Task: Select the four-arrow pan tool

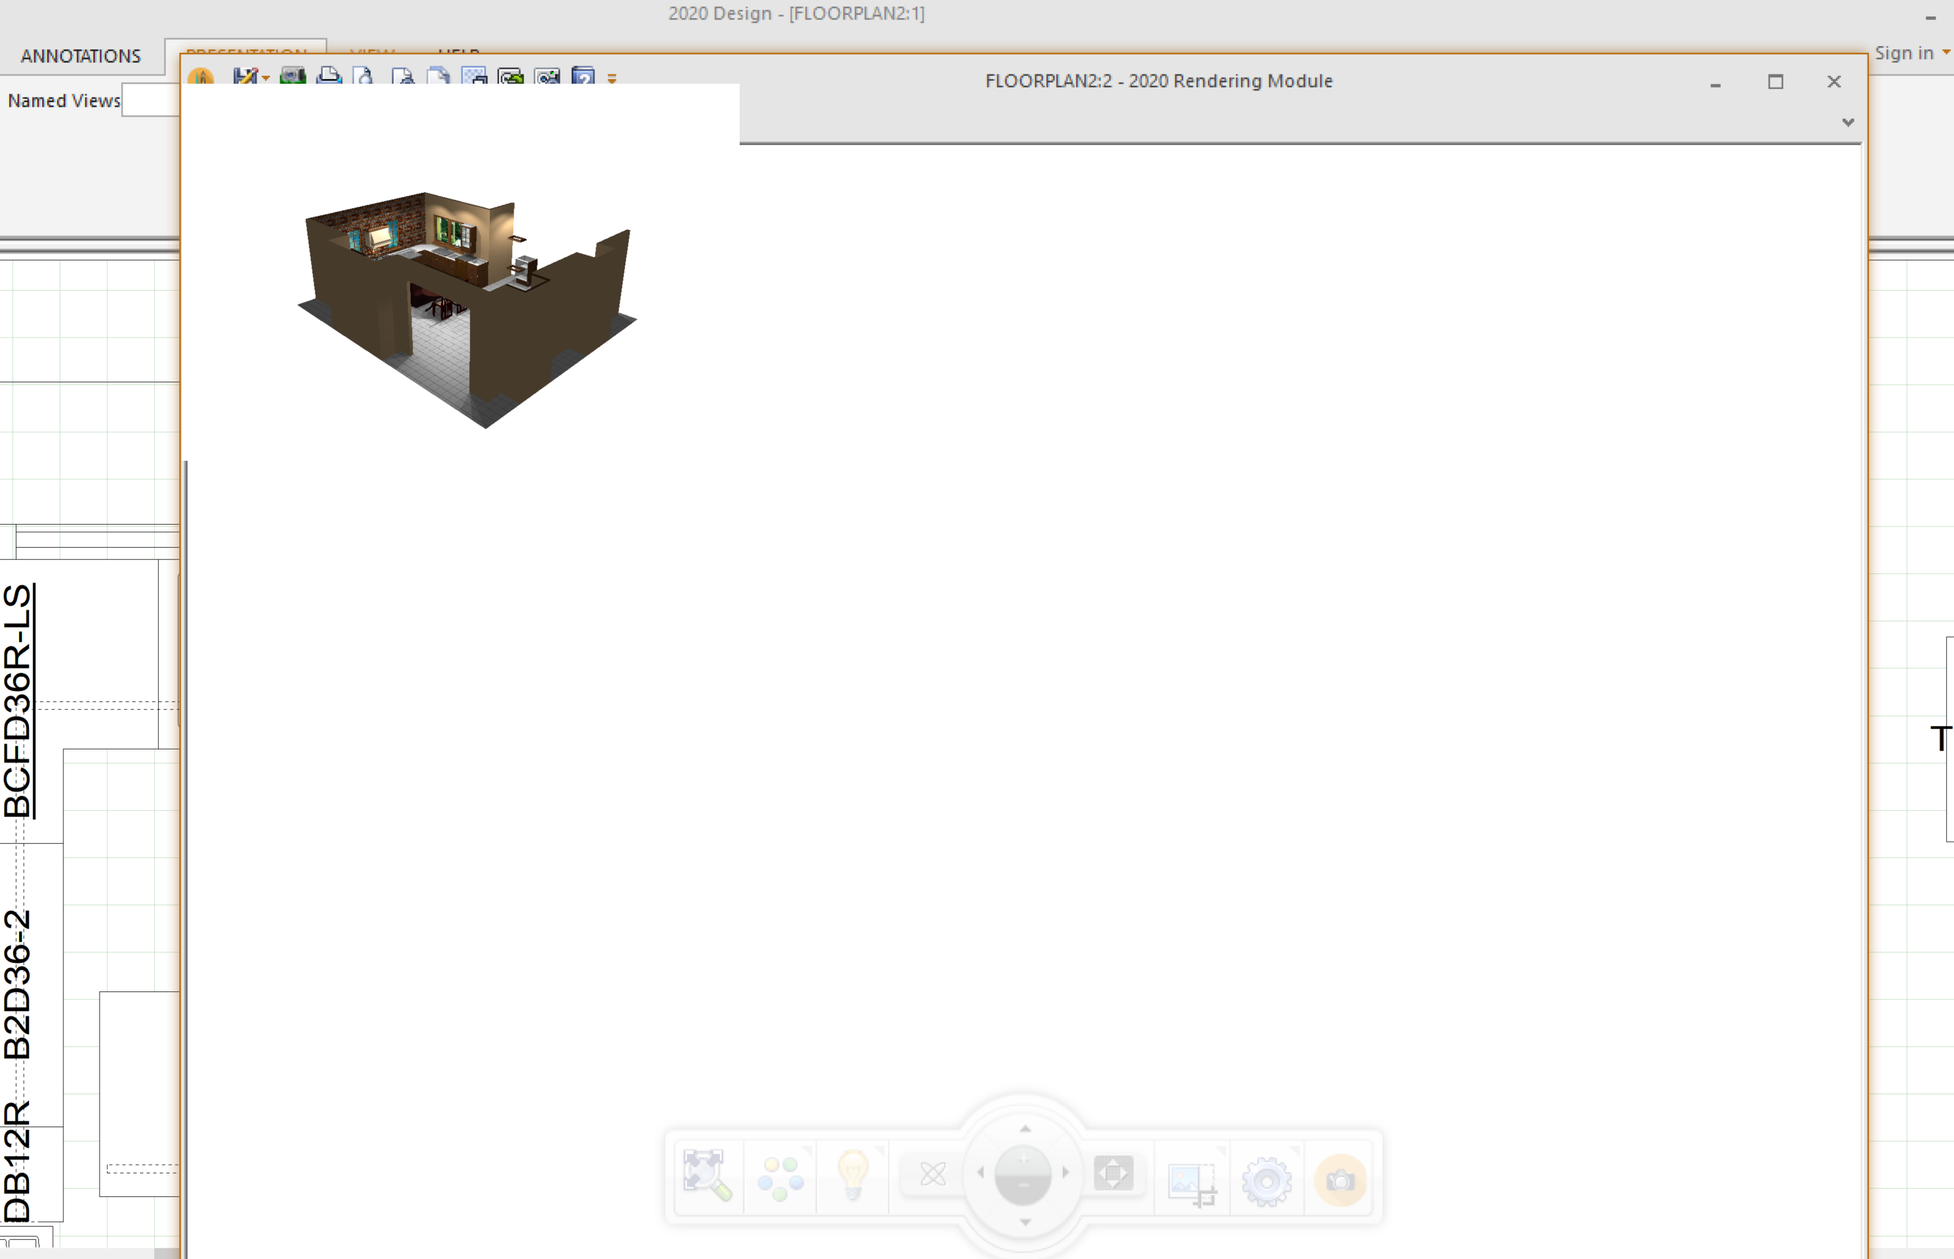Action: pos(1113,1174)
